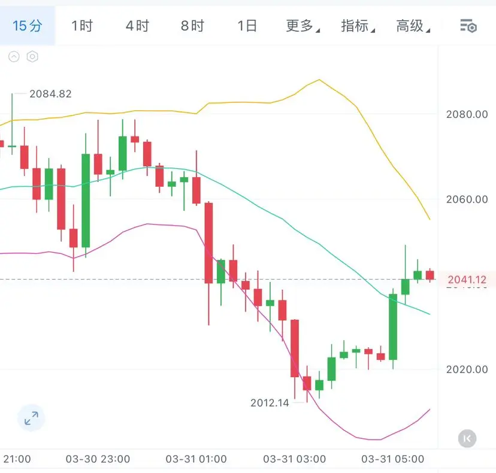496x473 pixels.
Task: Collapse indicator legend with circled chevron
Action: point(14,57)
